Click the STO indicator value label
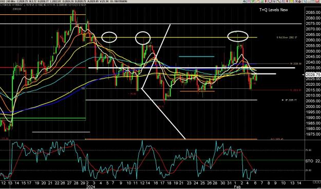321x189 pixels. 313,161
